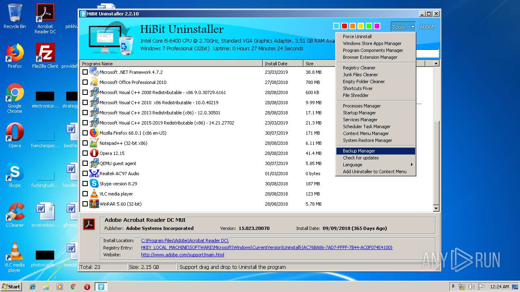
Task: Click the QEMU guest agent icon
Action: (94, 163)
